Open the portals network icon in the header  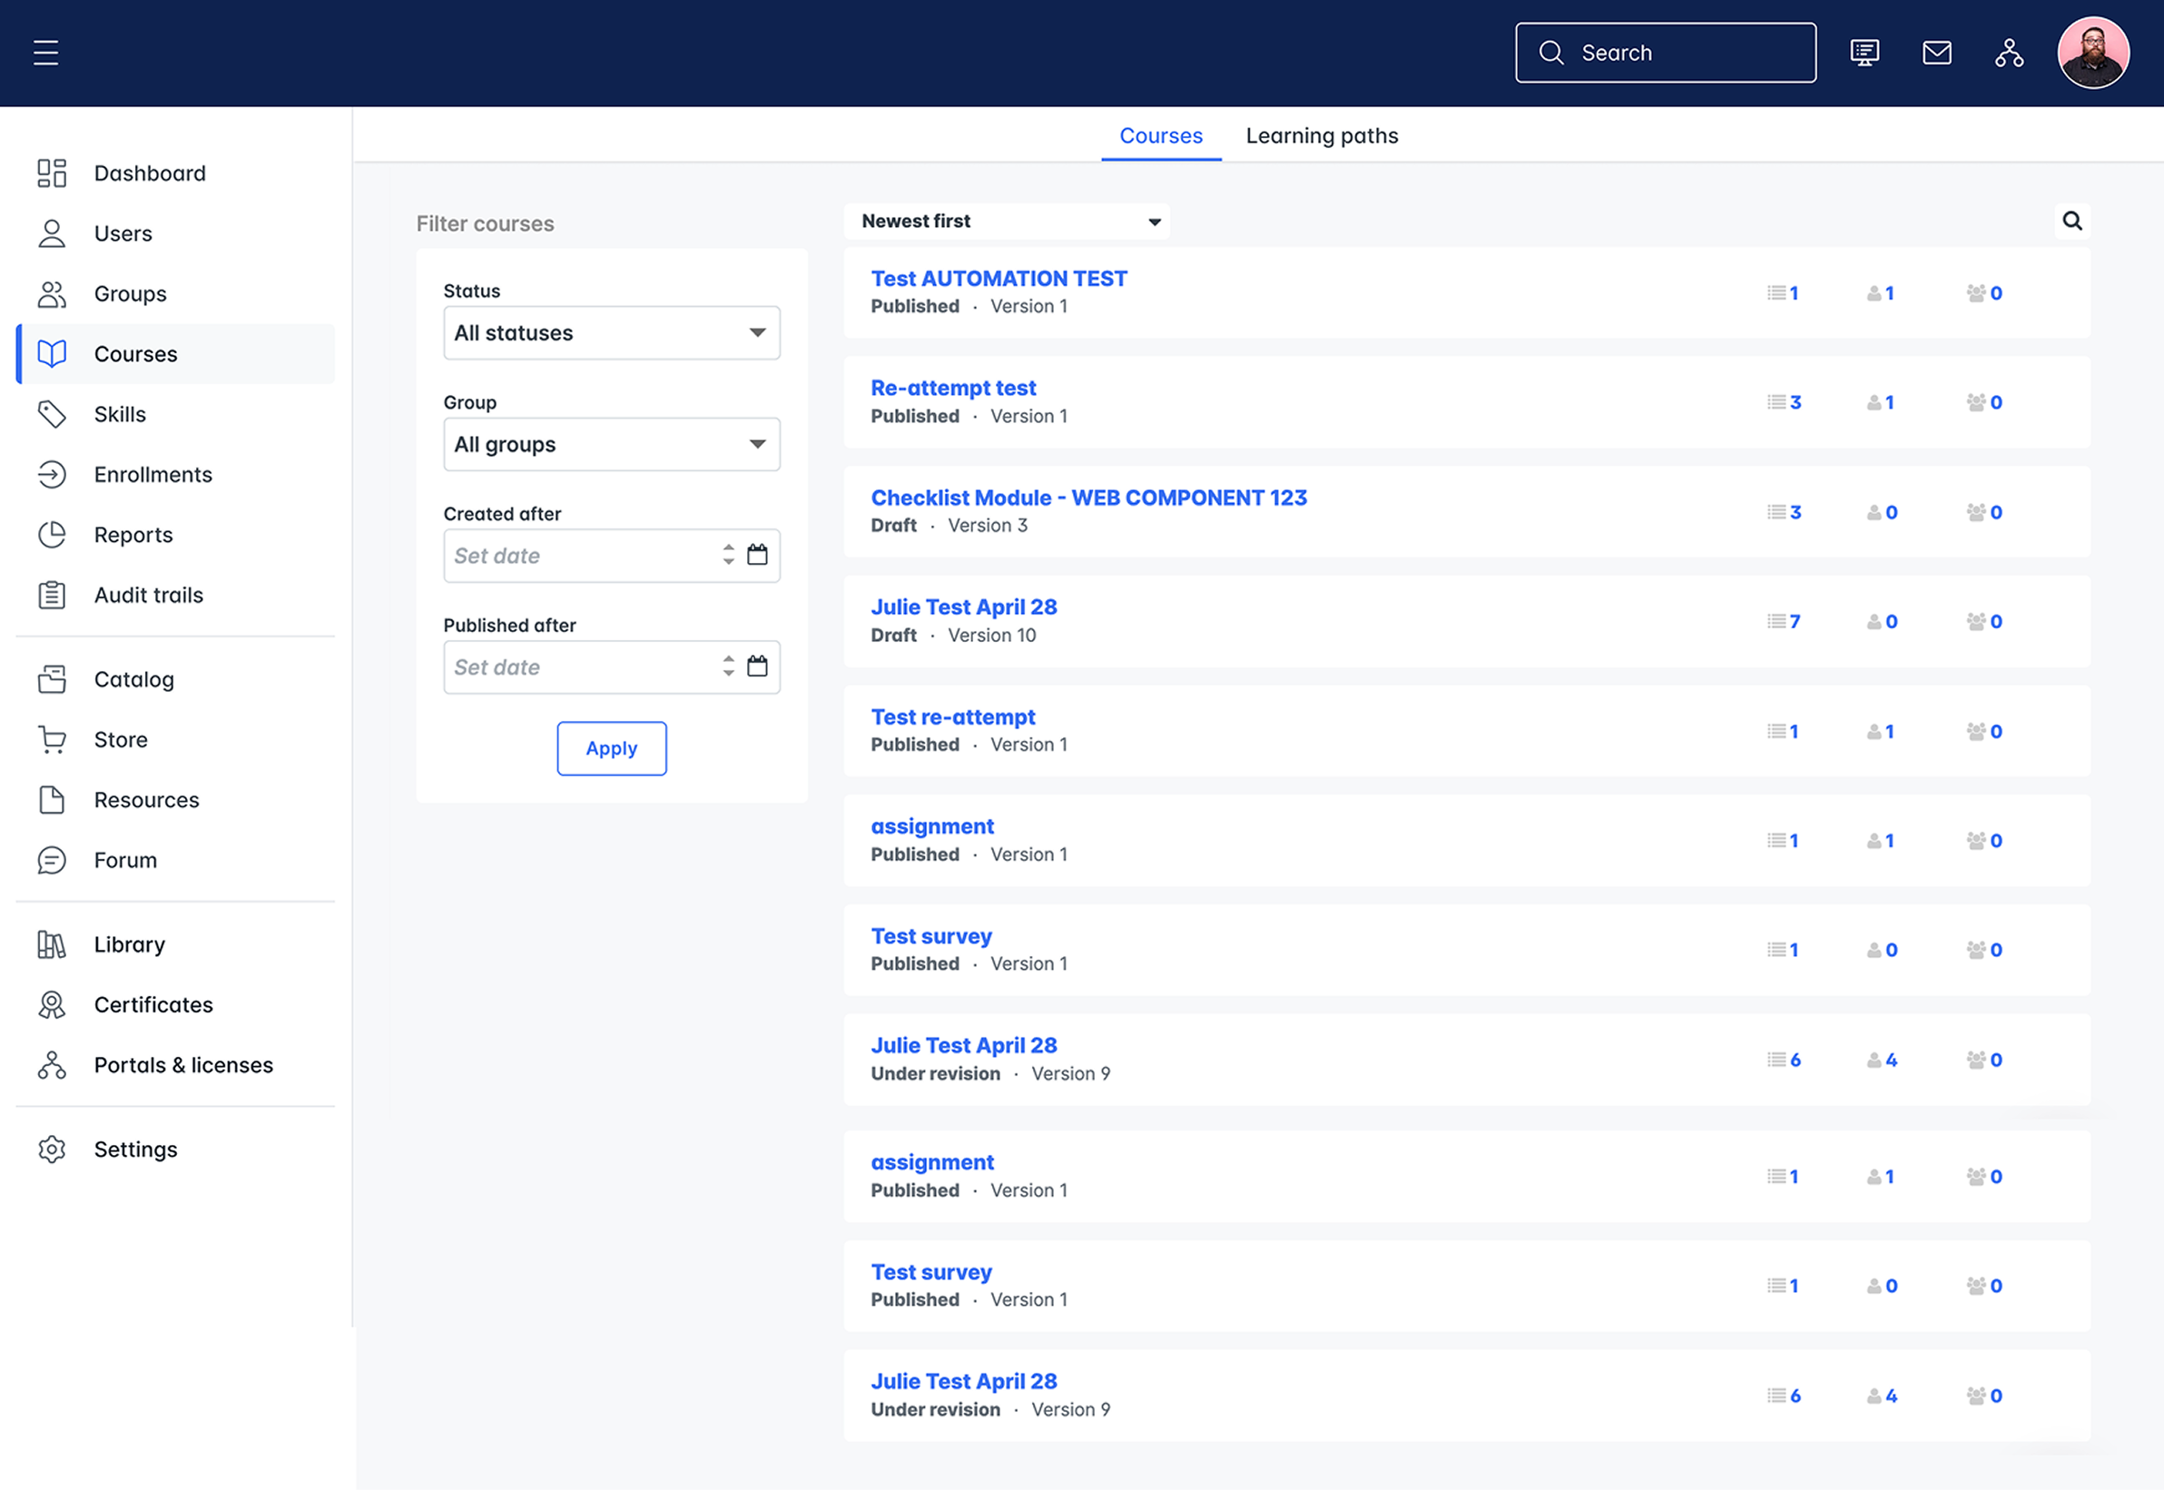pyautogui.click(x=2009, y=53)
